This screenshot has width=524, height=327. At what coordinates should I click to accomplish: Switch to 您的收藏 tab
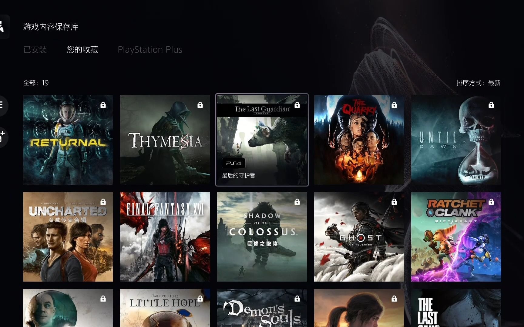(82, 49)
